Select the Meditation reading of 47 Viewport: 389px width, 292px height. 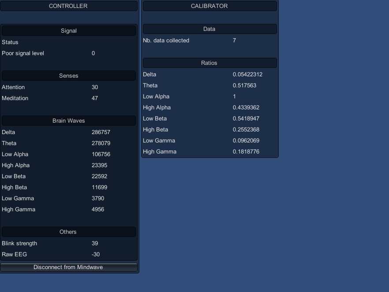coord(94,98)
